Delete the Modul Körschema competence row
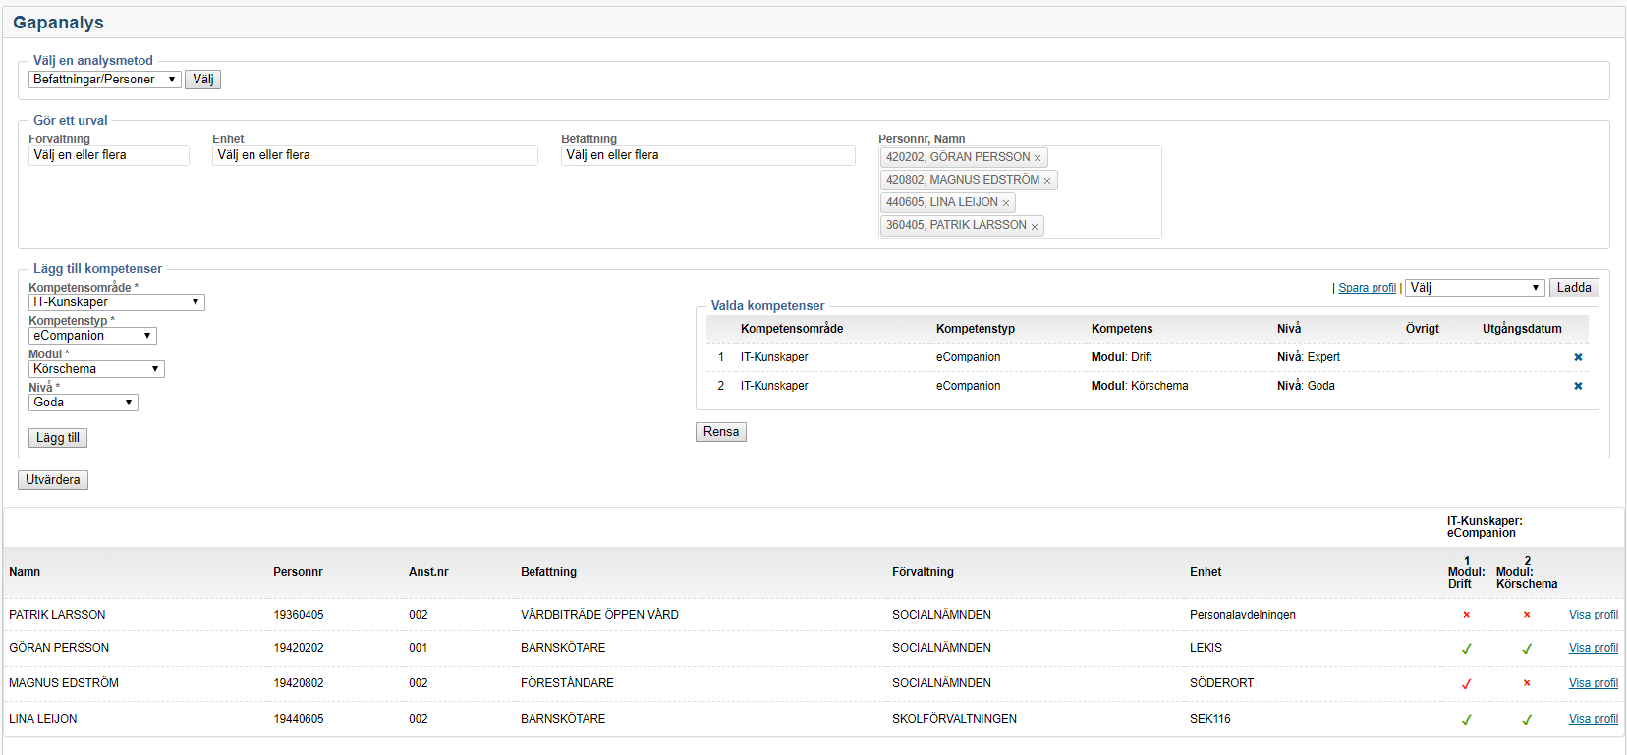Screen dimensions: 1627x755 1578,386
